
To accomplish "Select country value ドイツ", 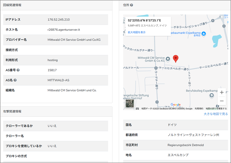I will [172, 125].
